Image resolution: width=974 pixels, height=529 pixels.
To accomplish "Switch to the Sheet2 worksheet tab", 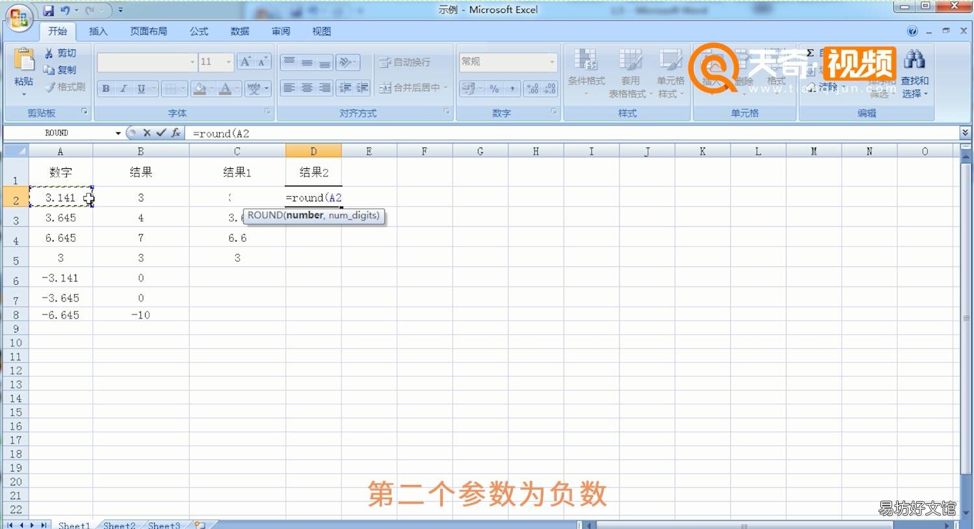I will [120, 524].
